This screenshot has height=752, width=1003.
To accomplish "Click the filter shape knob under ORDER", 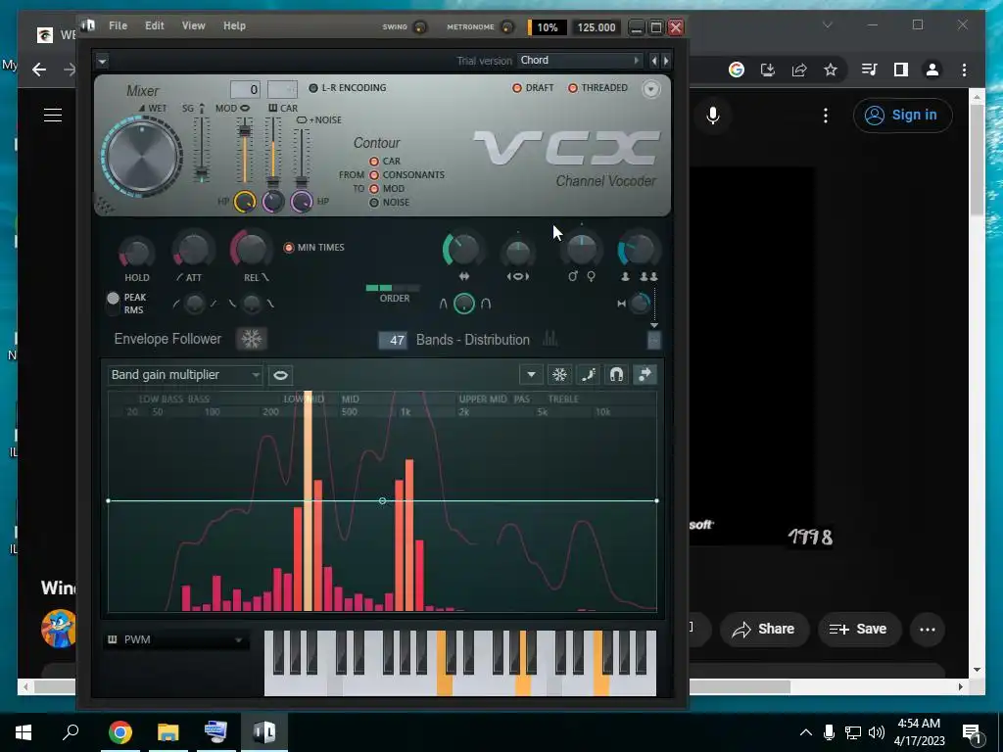I will [x=463, y=304].
